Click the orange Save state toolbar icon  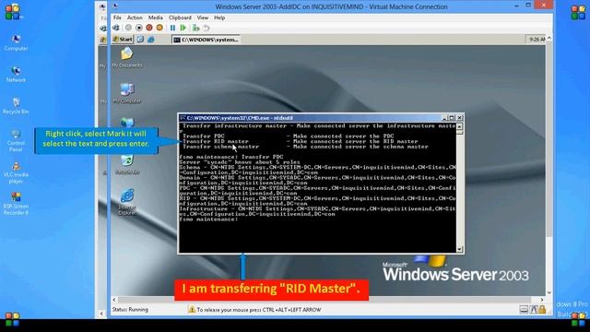(159, 28)
